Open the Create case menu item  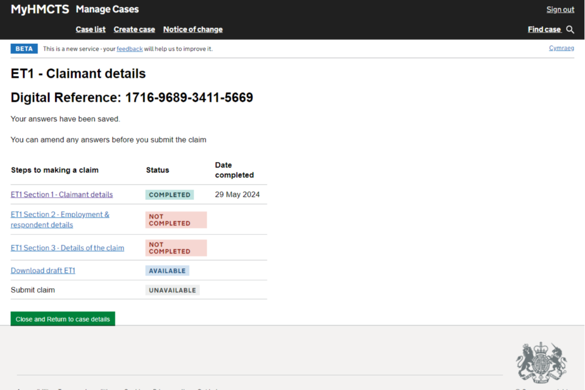(x=134, y=29)
